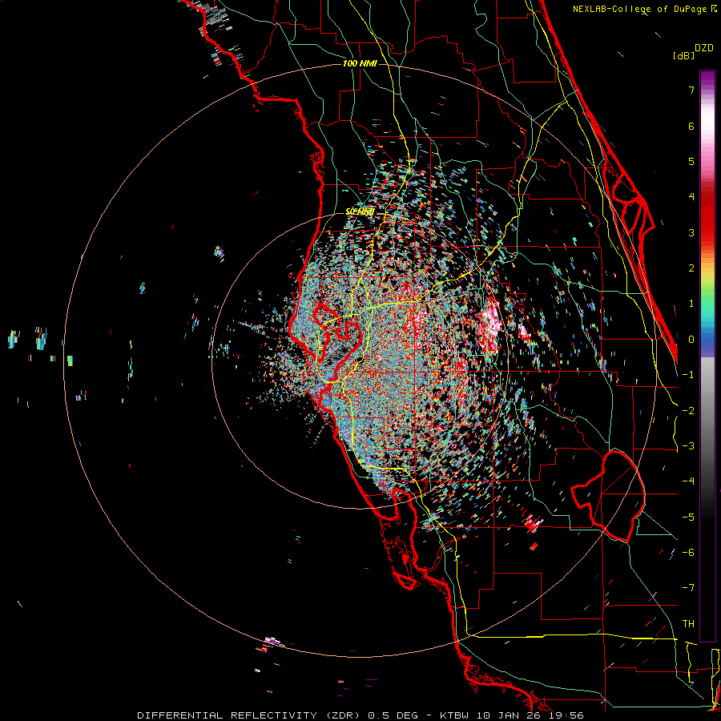Image resolution: width=721 pixels, height=721 pixels.
Task: Click the "-4" value on color scale
Action: point(688,481)
